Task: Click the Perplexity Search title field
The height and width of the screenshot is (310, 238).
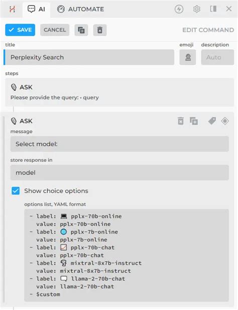Action: point(89,57)
